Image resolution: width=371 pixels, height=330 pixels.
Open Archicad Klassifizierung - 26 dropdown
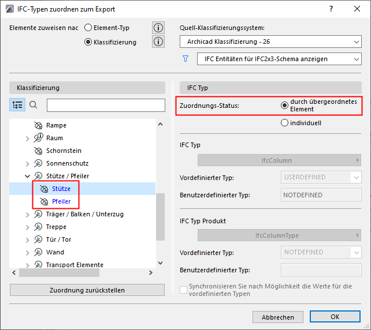[x=270, y=42]
